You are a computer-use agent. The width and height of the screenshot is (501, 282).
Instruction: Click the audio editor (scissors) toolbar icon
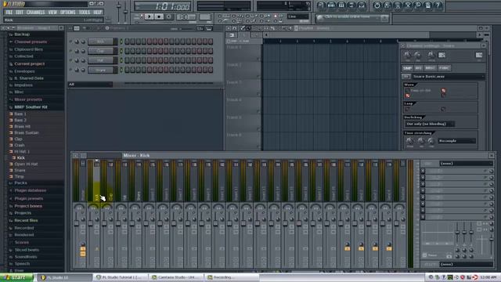[x=408, y=5]
